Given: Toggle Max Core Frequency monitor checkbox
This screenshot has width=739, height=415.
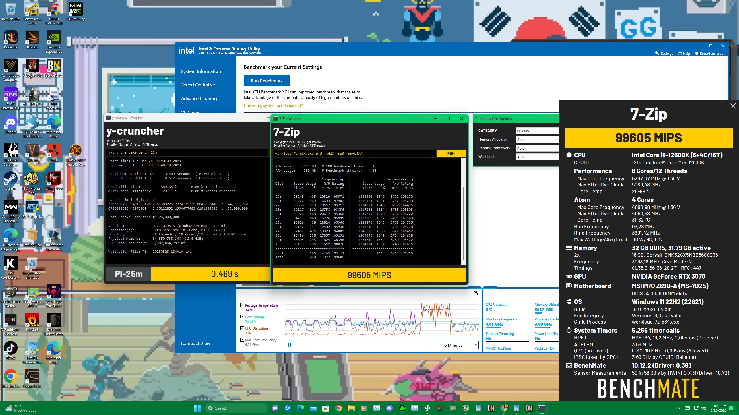Looking at the screenshot, I should point(242,339).
